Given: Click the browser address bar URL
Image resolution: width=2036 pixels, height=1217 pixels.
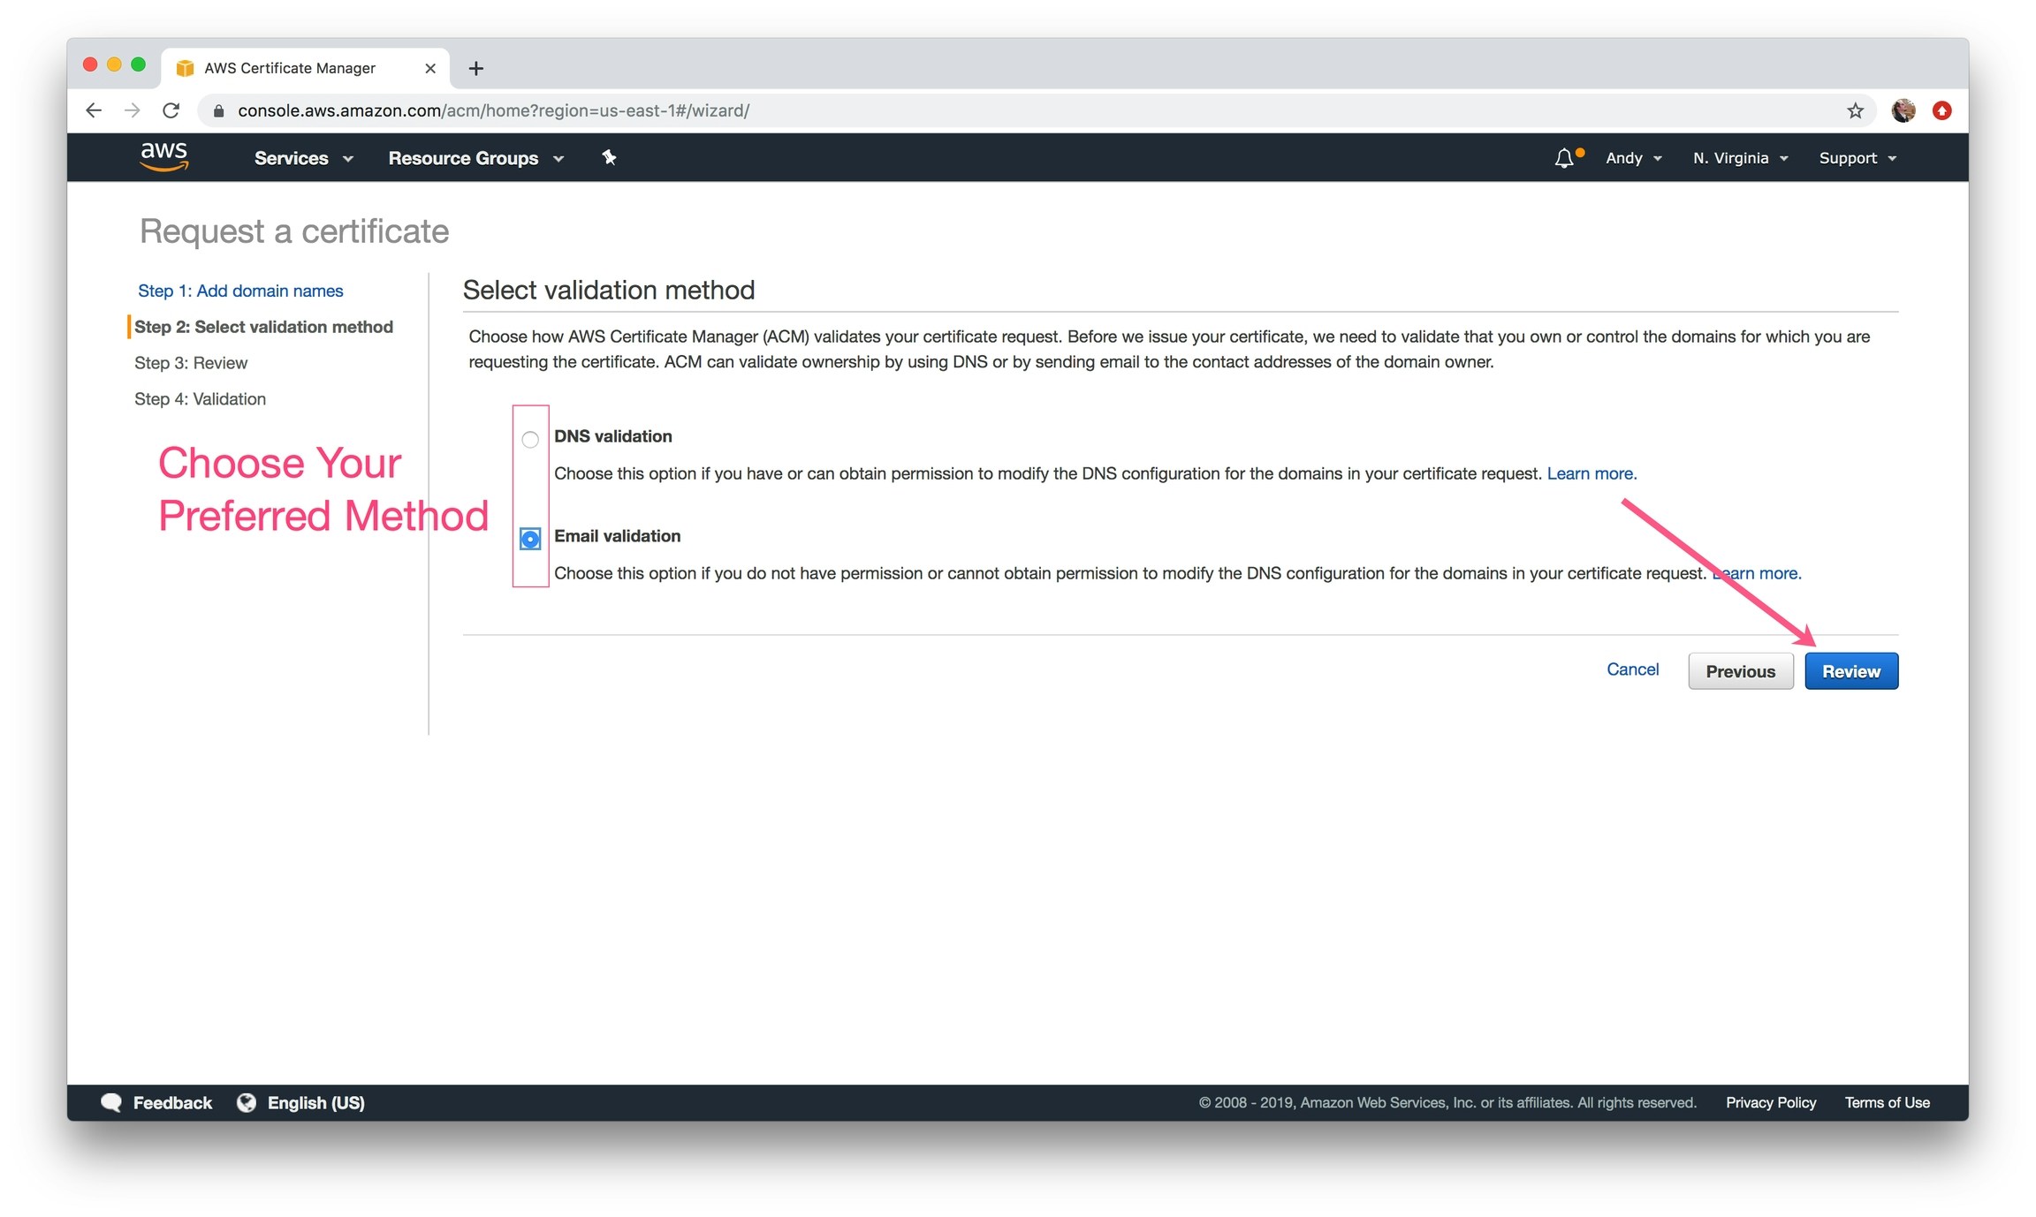Looking at the screenshot, I should click(493, 110).
